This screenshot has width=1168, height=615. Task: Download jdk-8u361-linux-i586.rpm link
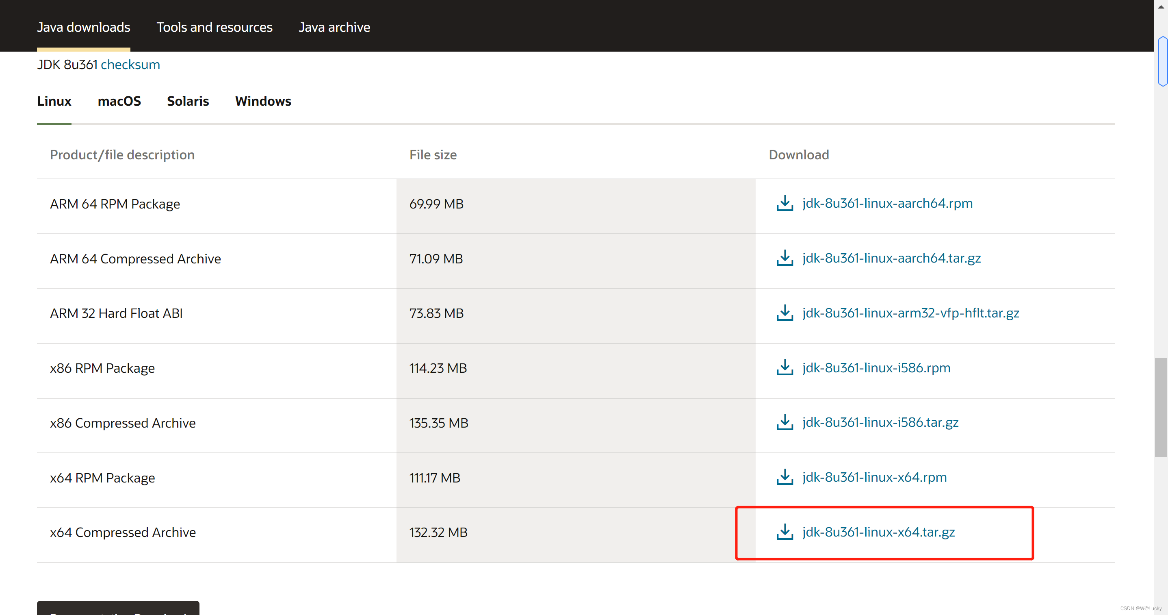(876, 368)
